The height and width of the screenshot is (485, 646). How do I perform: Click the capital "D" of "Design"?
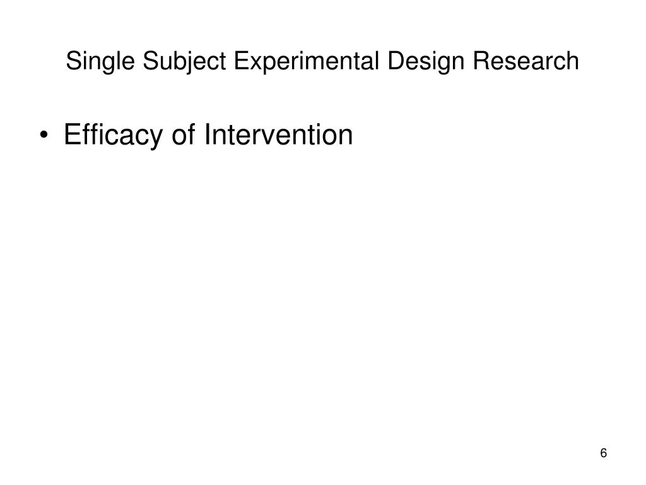click(x=396, y=61)
